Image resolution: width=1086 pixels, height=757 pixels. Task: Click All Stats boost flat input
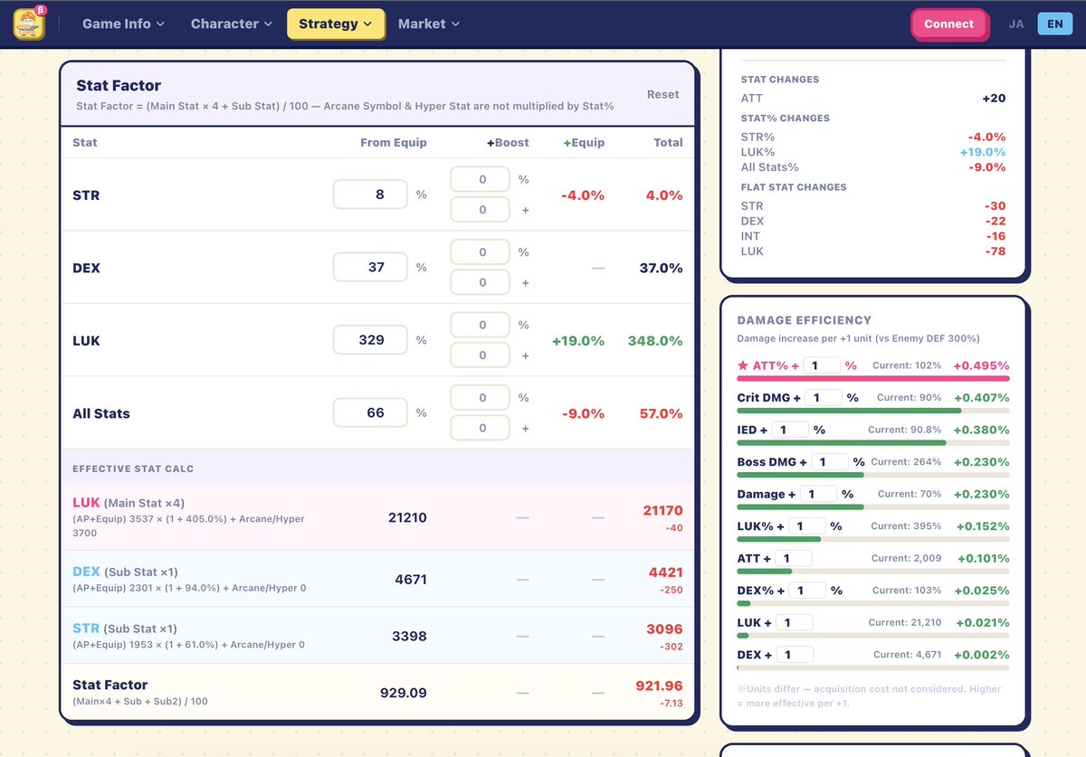click(480, 428)
